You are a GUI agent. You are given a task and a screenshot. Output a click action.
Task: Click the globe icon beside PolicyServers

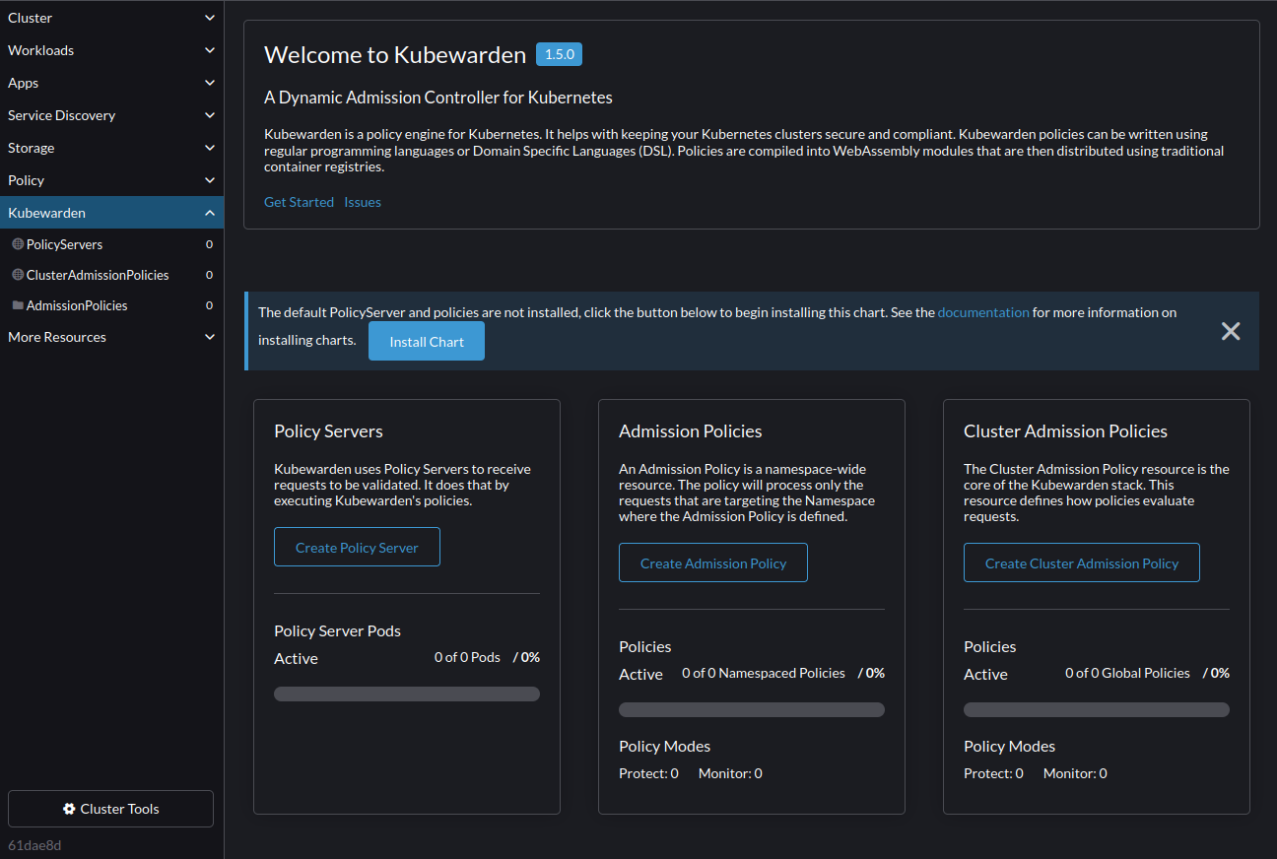point(18,244)
